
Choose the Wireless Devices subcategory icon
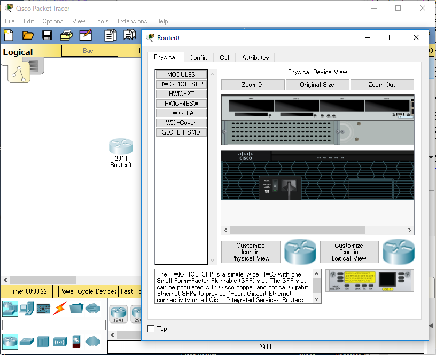coord(60,342)
